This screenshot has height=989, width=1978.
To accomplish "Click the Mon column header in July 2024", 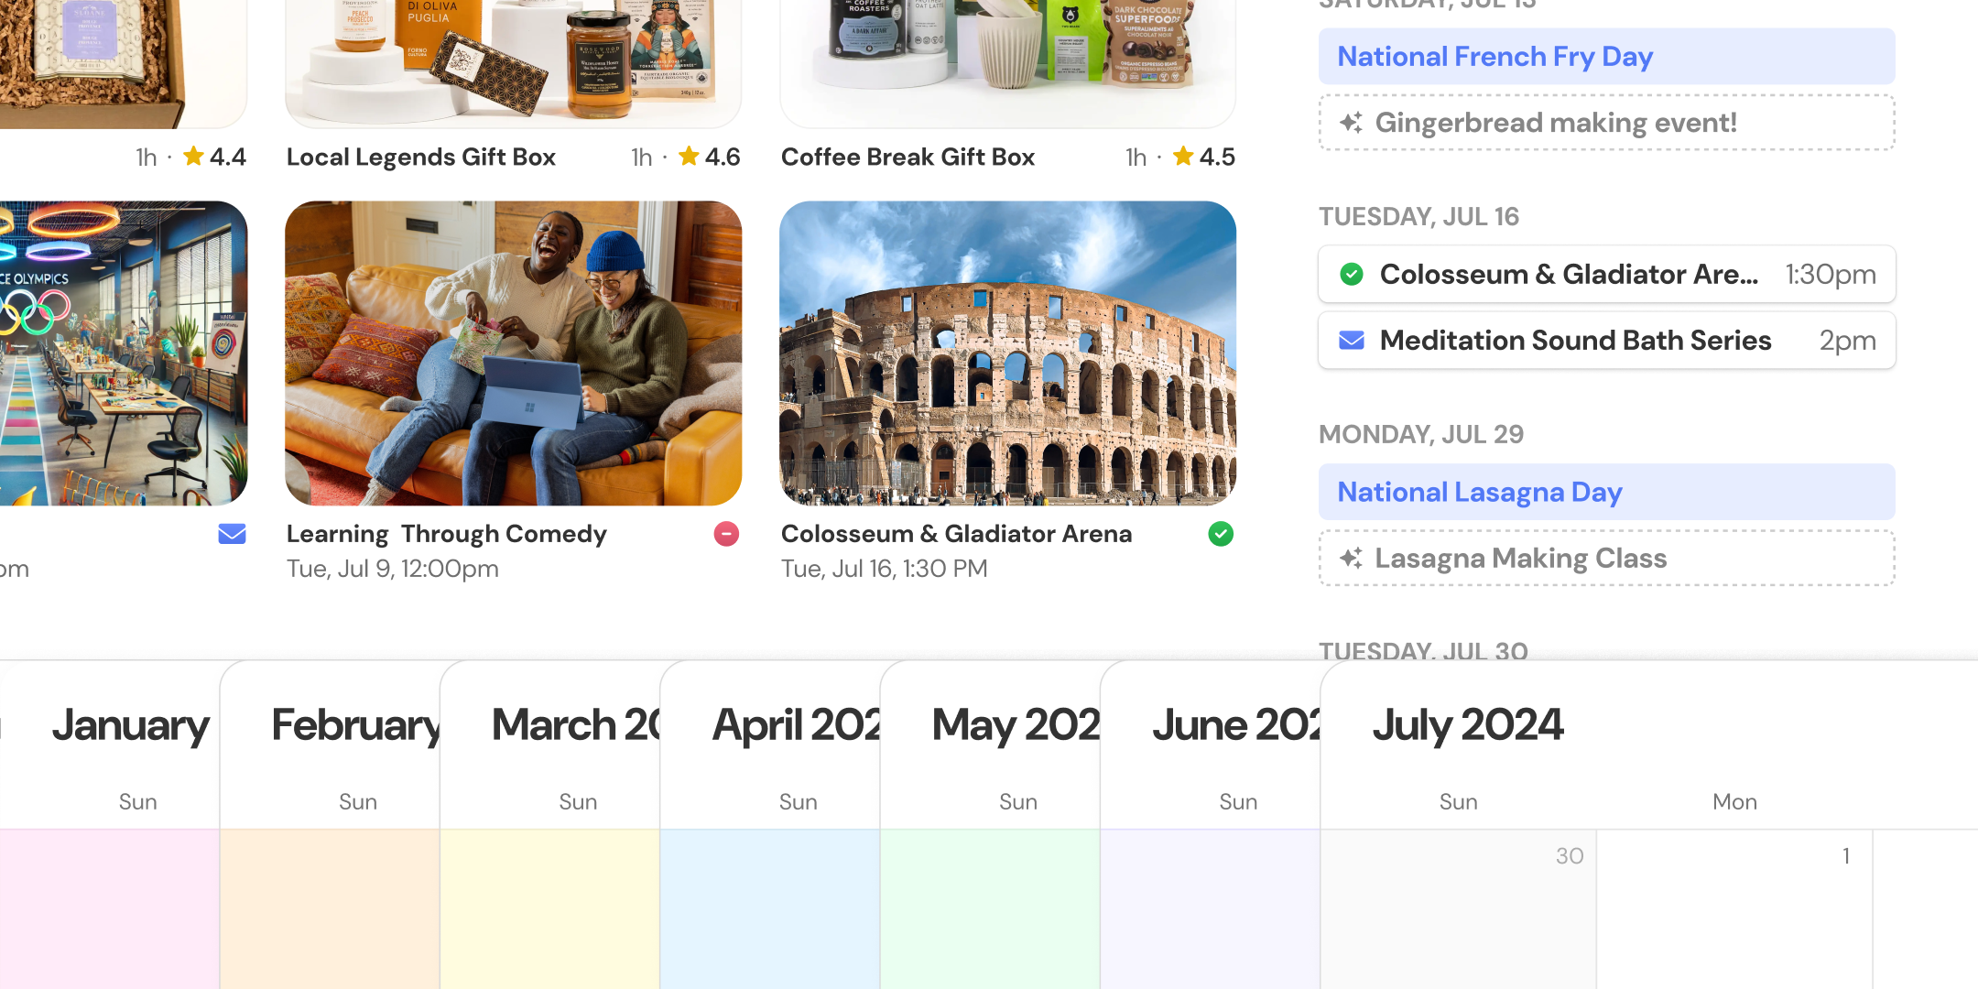I will [x=1735, y=802].
